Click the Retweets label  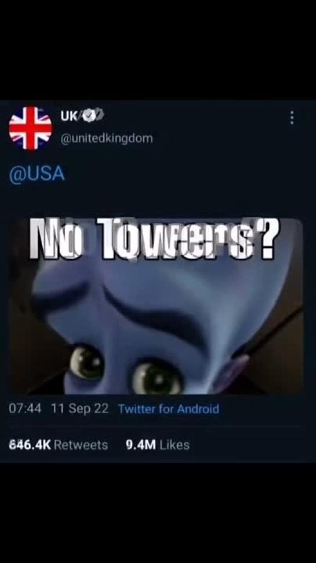click(x=81, y=445)
